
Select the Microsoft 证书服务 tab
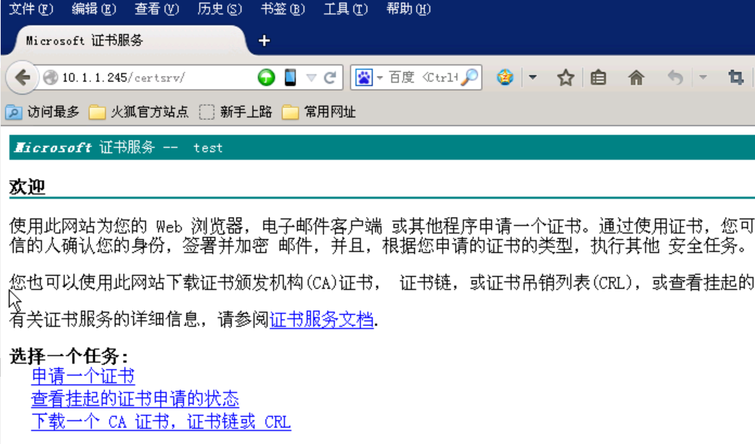[131, 40]
